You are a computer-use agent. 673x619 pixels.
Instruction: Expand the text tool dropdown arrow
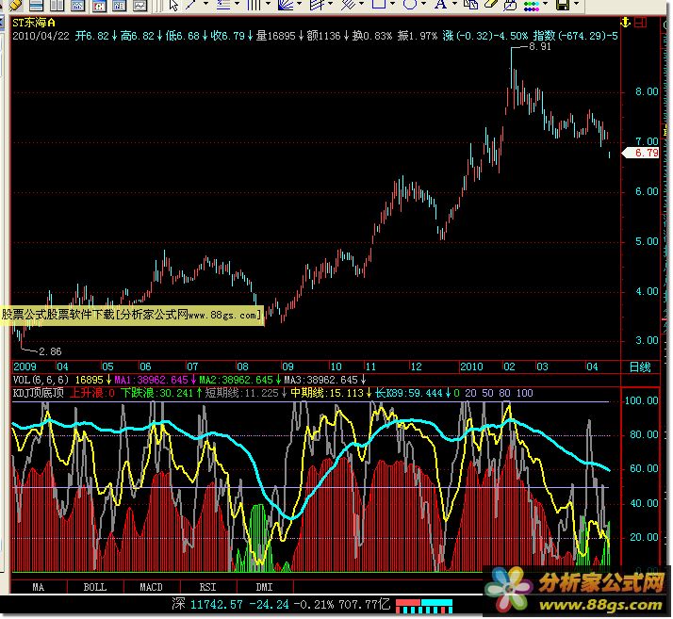click(x=453, y=5)
